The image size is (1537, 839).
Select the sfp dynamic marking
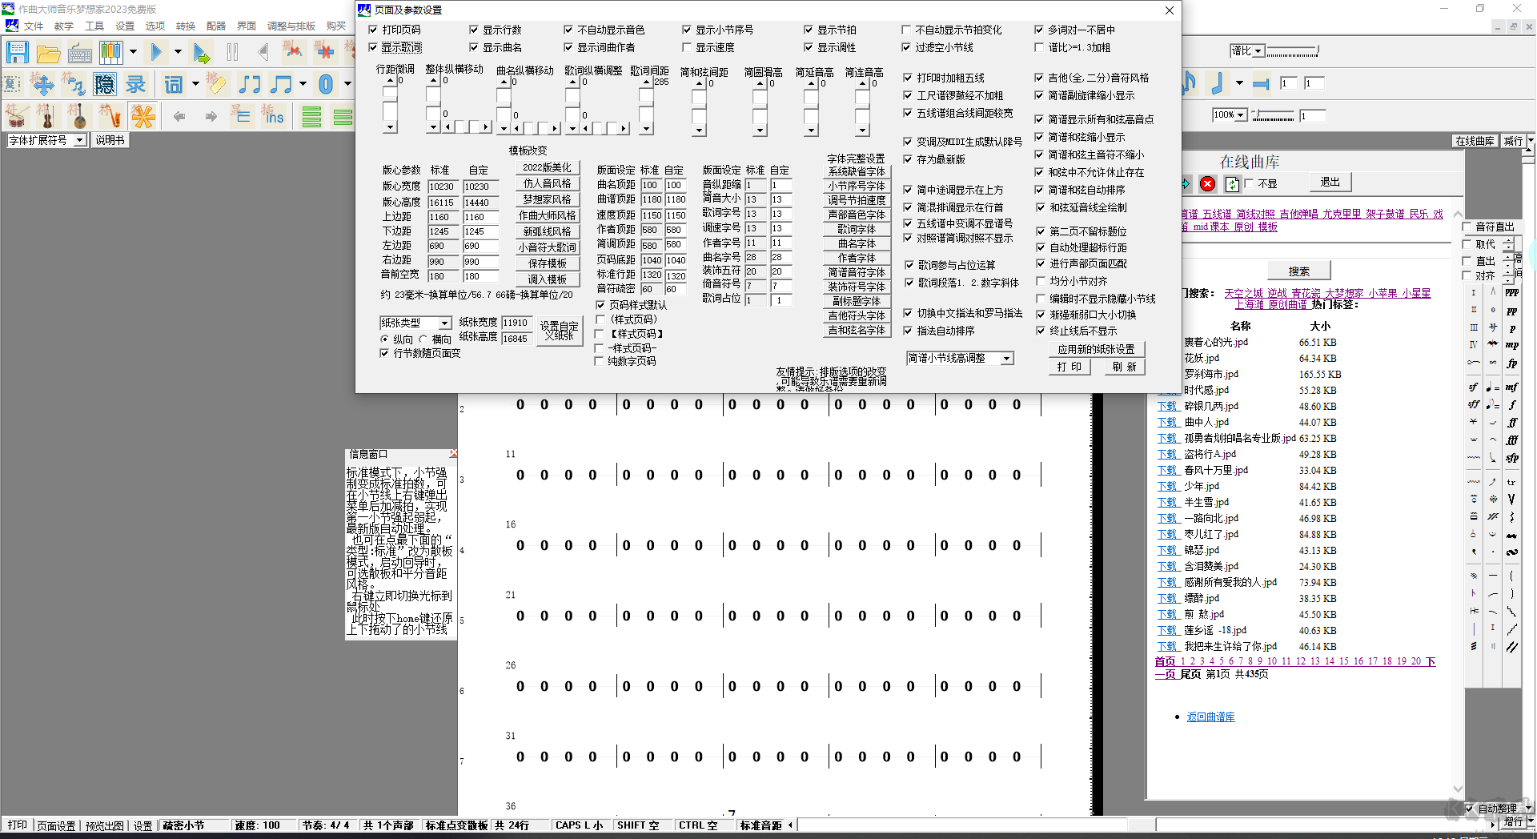coord(1511,458)
